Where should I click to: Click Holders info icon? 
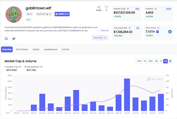coord(155,9)
